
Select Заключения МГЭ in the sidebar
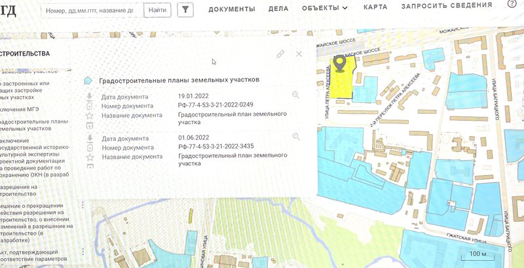pyautogui.click(x=26, y=109)
